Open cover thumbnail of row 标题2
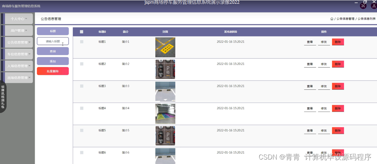This screenshot has width=377, height=164. pos(165,70)
